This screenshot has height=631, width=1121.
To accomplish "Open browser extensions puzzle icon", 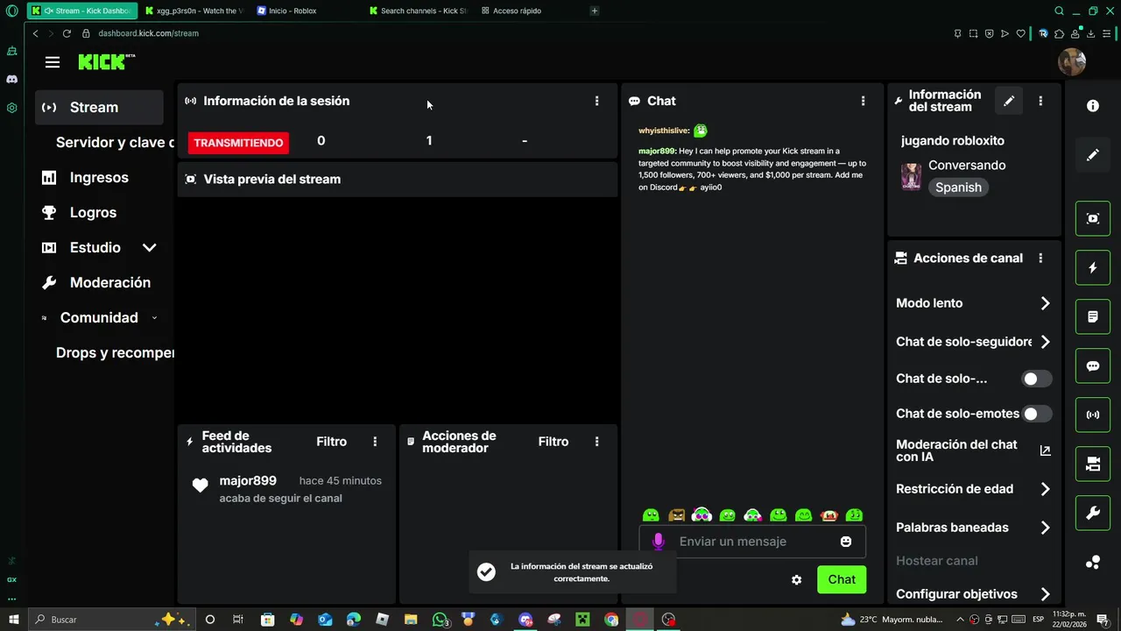I will click(x=1059, y=33).
